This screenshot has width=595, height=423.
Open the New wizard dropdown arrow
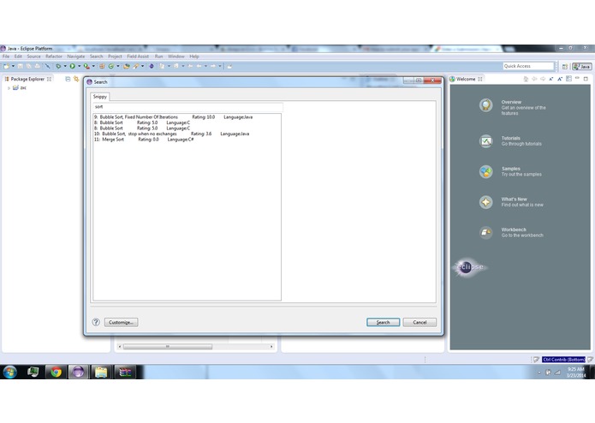pos(13,66)
